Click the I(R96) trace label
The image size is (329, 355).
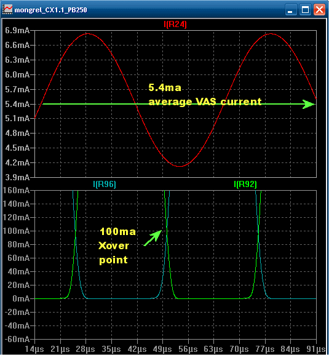tap(105, 184)
